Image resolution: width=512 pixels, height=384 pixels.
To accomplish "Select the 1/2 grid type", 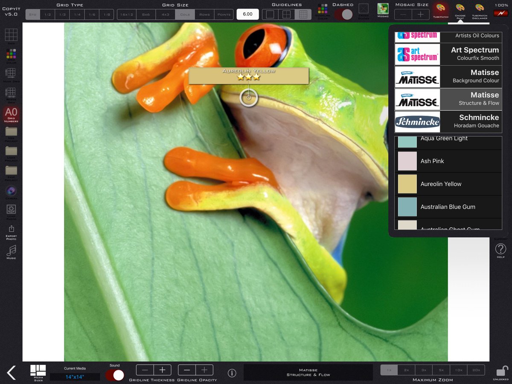I will click(48, 15).
